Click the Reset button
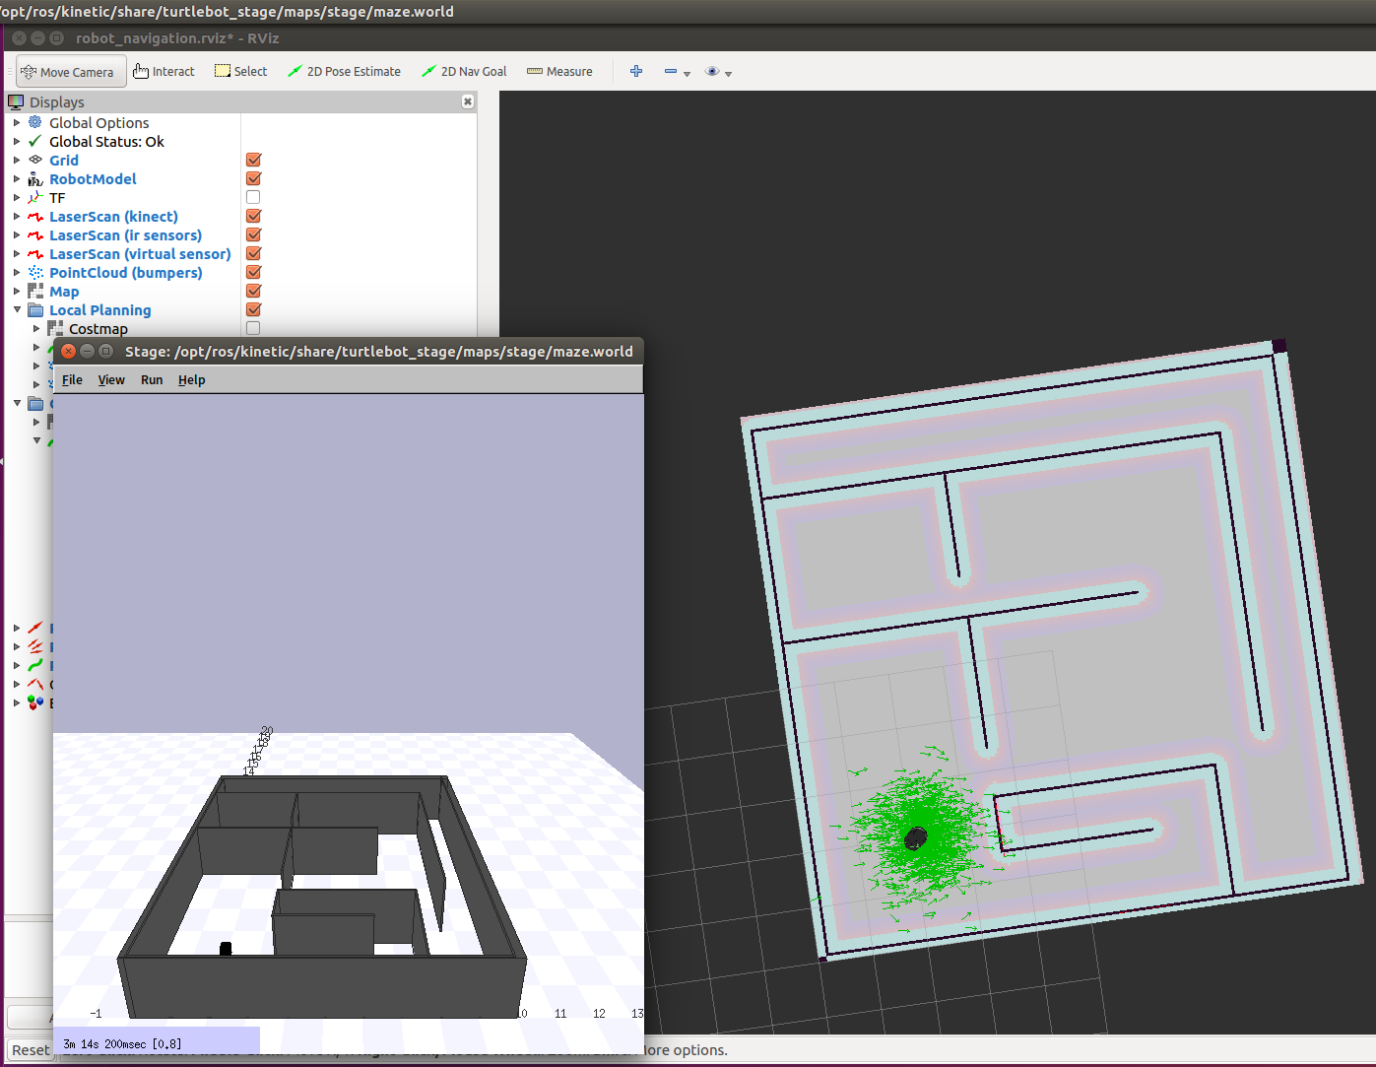Viewport: 1376px width, 1067px height. pyautogui.click(x=31, y=1050)
